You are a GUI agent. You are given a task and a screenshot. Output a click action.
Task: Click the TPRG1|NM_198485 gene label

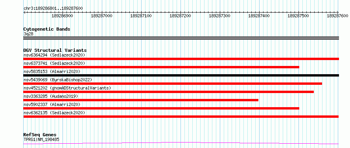(x=41, y=140)
